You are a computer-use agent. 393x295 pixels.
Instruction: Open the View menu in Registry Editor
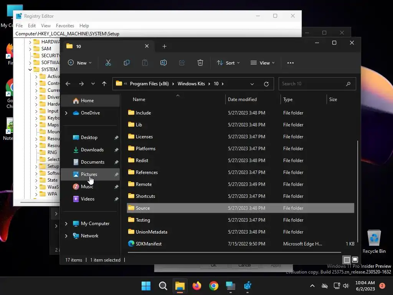[46, 26]
